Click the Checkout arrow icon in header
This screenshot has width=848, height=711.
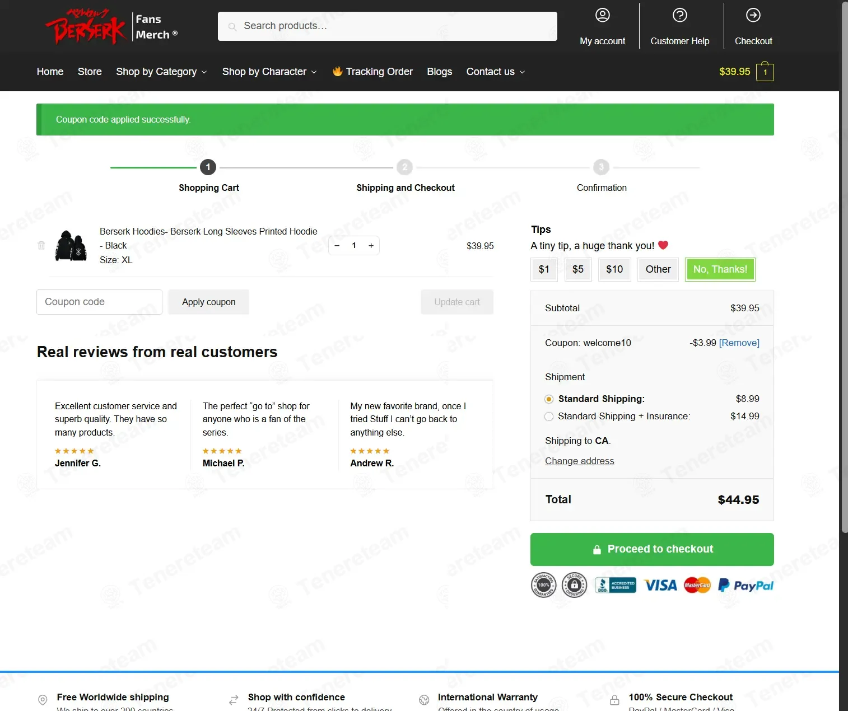pyautogui.click(x=753, y=15)
